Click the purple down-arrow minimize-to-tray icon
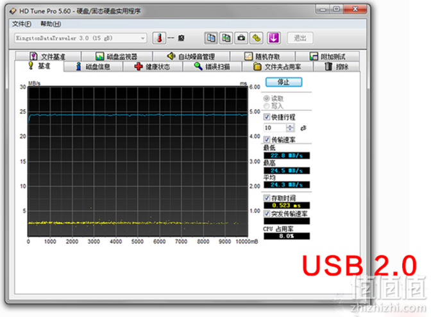This screenshot has width=431, height=317. pyautogui.click(x=273, y=38)
